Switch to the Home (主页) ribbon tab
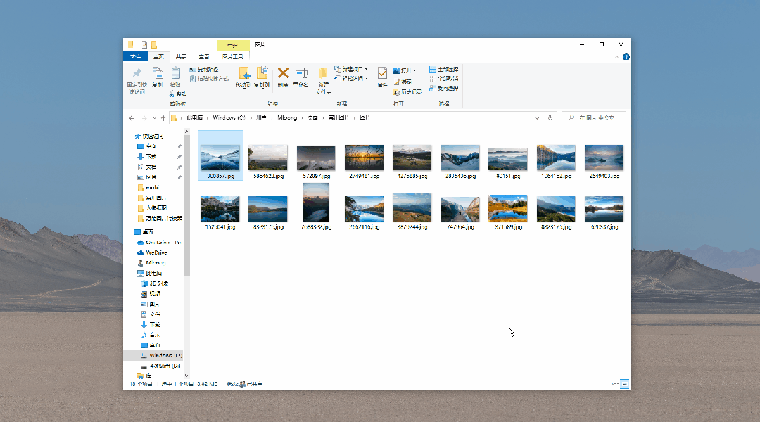This screenshot has height=422, width=760. (x=158, y=57)
